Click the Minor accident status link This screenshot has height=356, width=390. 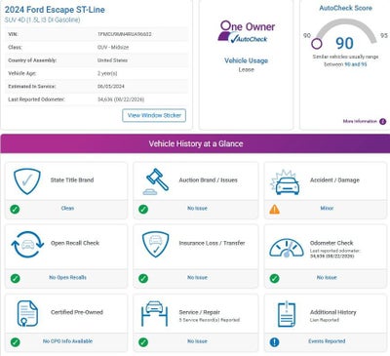(327, 208)
